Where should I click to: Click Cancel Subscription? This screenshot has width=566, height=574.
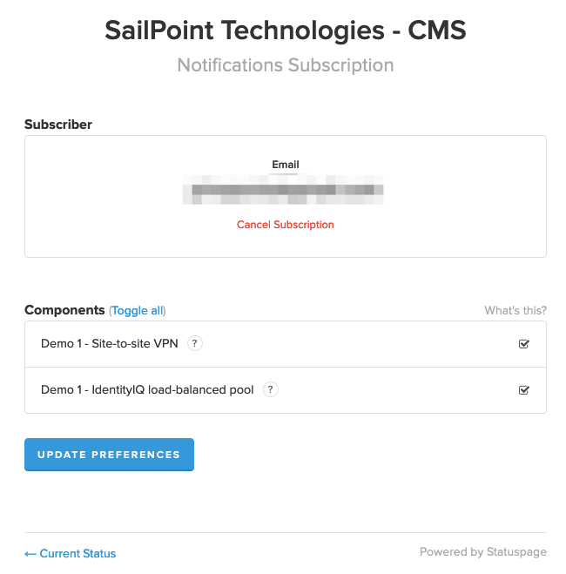(286, 225)
